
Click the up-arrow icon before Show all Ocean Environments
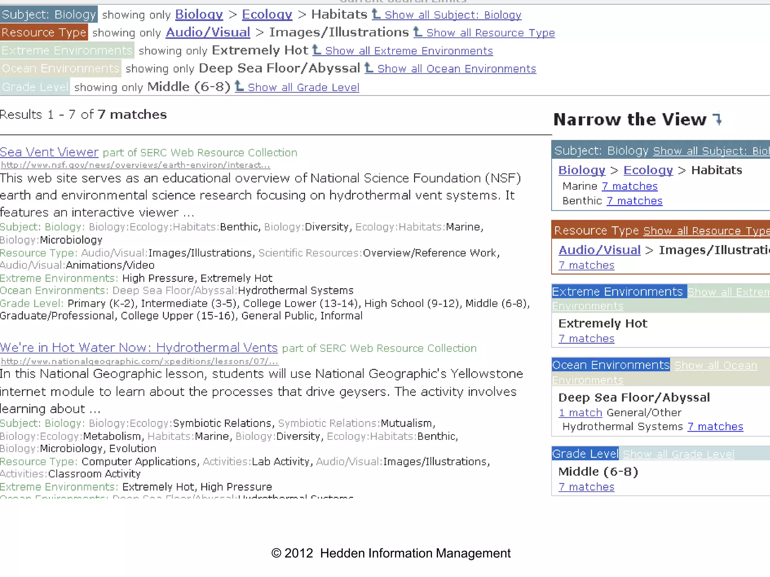pyautogui.click(x=369, y=68)
